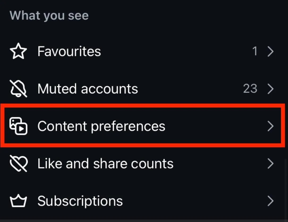Open the Favourites menu entry label
The height and width of the screenshot is (222, 288).
69,51
